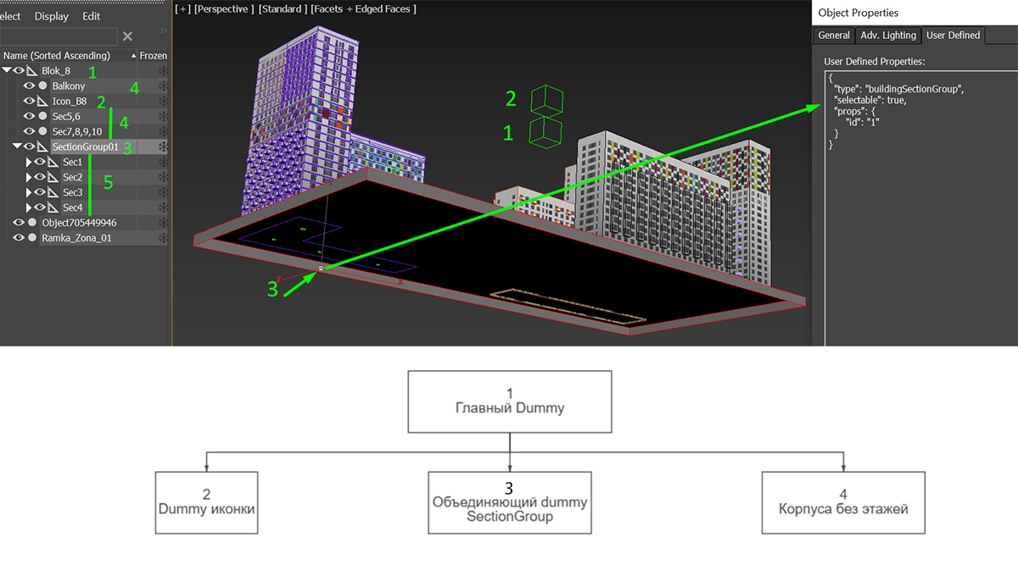The width and height of the screenshot is (1018, 570).
Task: Expand the Sec2 tree node
Action: tap(29, 177)
